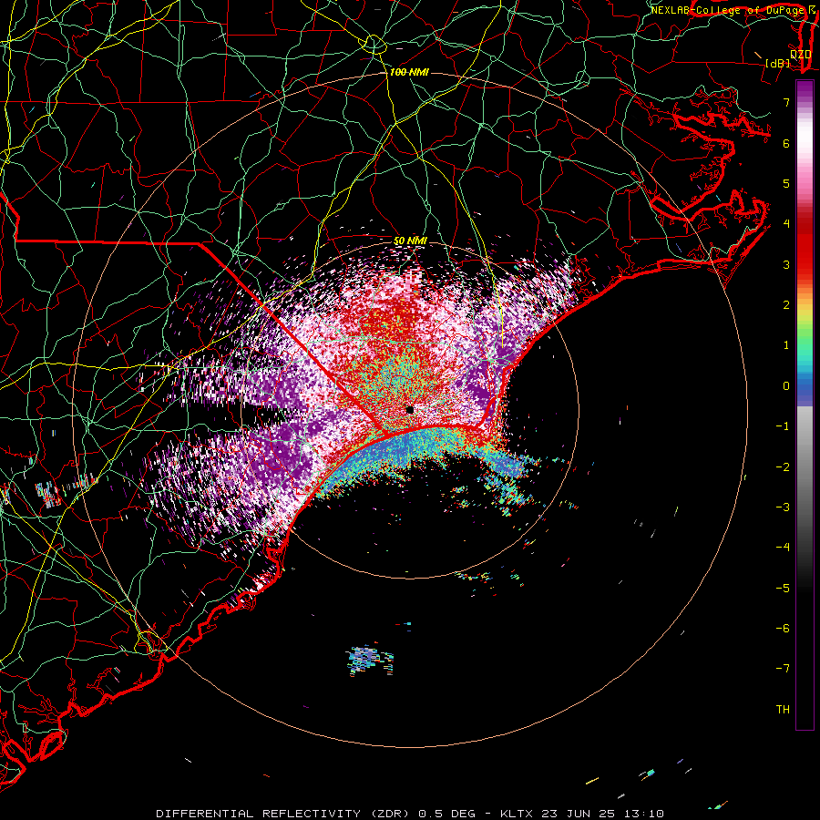Click the [dB] units label
This screenshot has width=820, height=820.
[x=778, y=63]
